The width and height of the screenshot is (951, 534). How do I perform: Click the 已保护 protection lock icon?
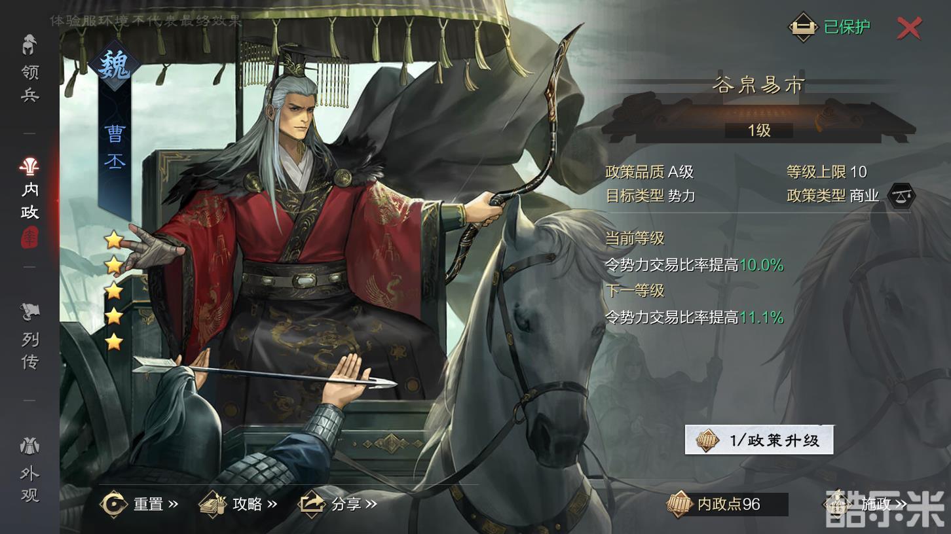pos(802,27)
